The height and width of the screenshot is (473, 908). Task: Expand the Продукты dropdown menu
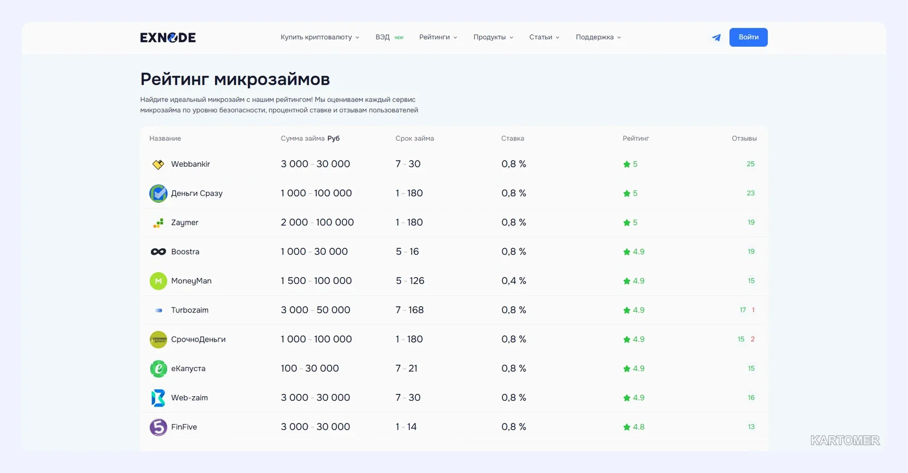tap(493, 38)
